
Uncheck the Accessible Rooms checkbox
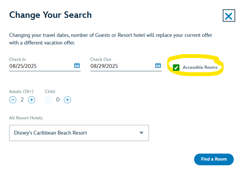point(176,68)
